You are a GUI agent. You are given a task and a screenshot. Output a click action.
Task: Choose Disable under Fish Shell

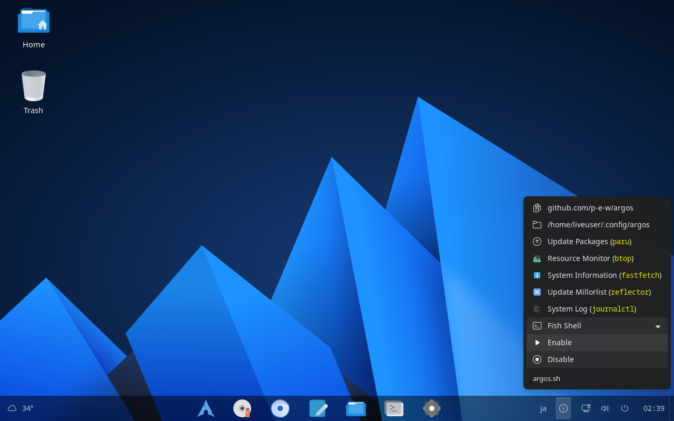(597, 359)
